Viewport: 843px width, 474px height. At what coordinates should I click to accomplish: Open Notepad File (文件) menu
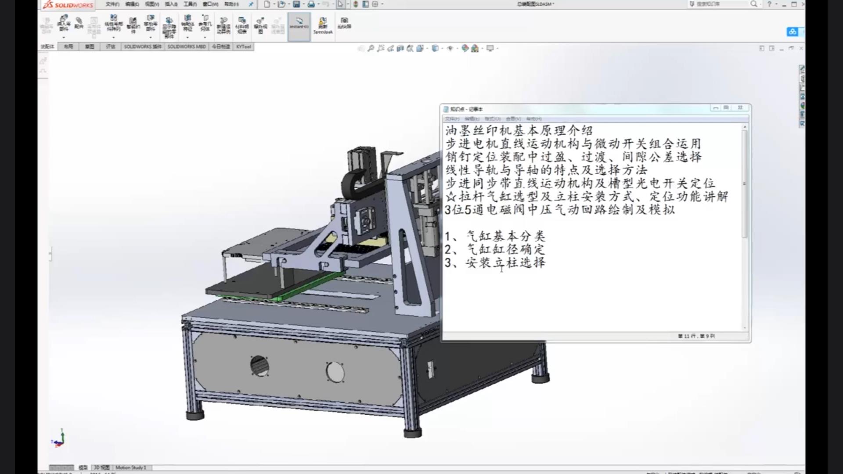[452, 119]
